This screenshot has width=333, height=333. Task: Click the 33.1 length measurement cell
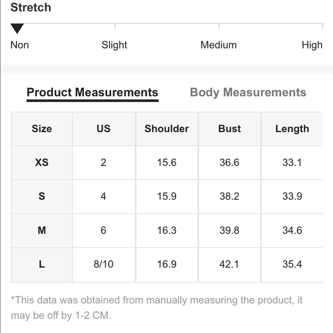292,163
